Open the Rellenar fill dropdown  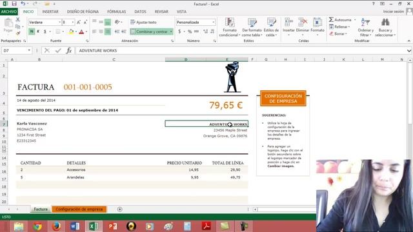(x=339, y=27)
